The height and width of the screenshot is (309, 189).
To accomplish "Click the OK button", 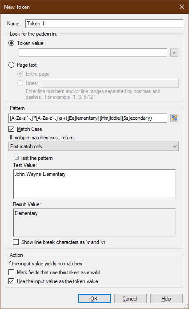I will pyautogui.click(x=94, y=299).
